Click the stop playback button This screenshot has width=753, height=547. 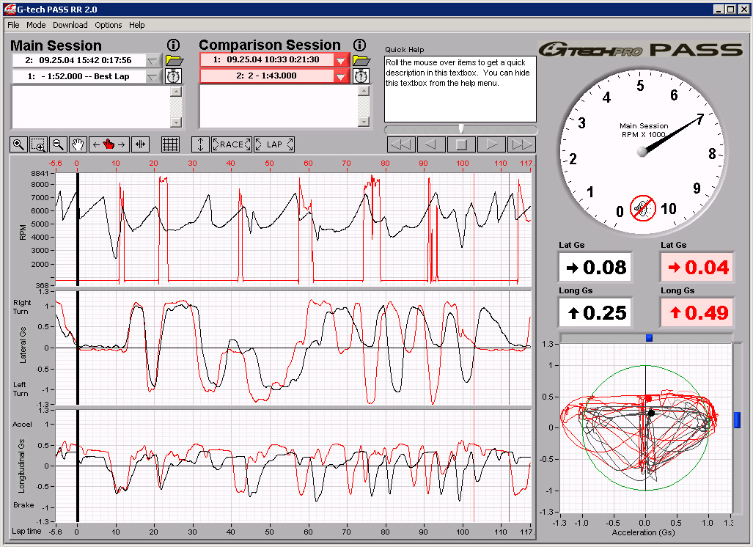[x=461, y=144]
